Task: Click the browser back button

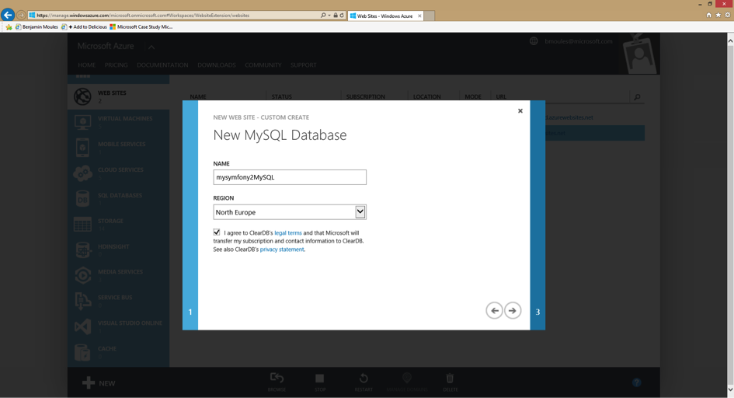Action: (8, 15)
